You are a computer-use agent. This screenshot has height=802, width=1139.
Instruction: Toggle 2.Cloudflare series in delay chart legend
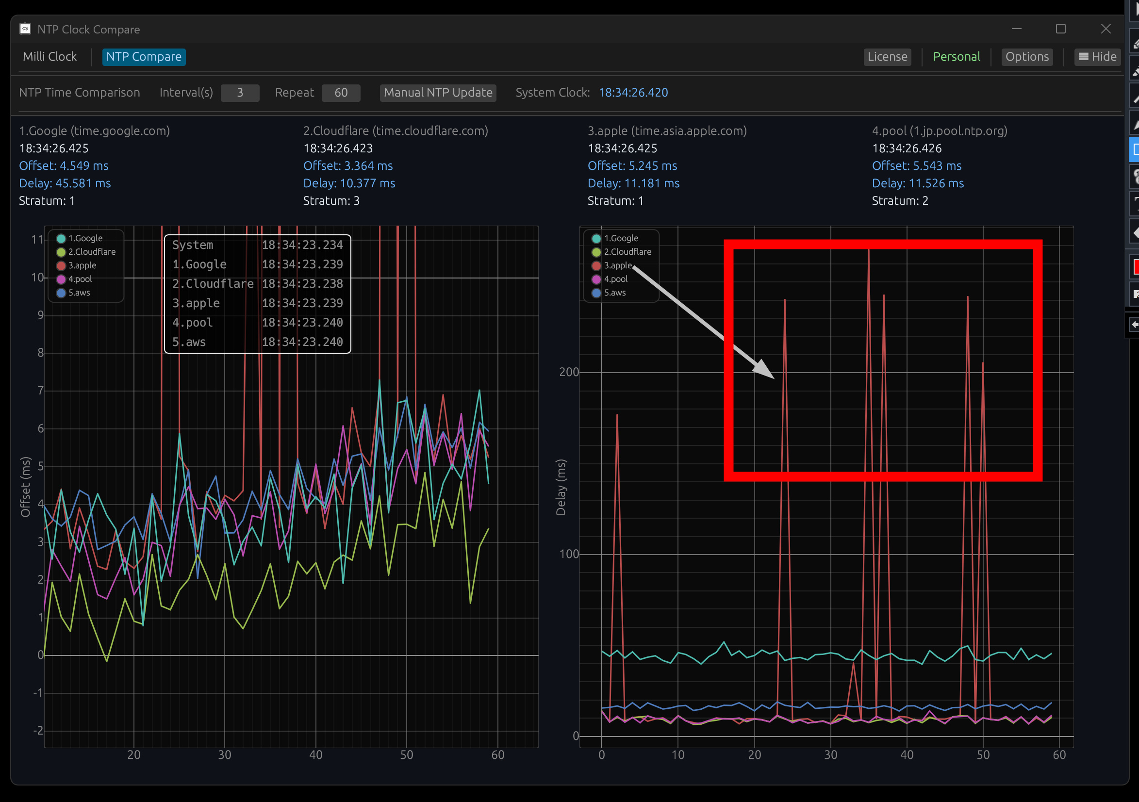click(627, 252)
